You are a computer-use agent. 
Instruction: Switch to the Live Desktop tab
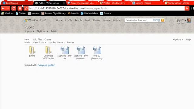(x=17, y=3)
